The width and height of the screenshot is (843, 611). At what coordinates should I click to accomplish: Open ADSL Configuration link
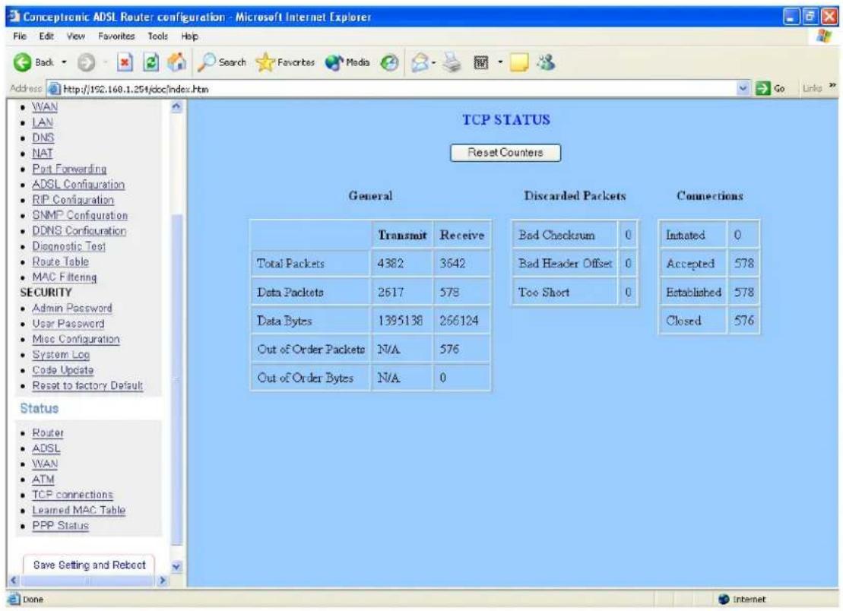point(78,185)
